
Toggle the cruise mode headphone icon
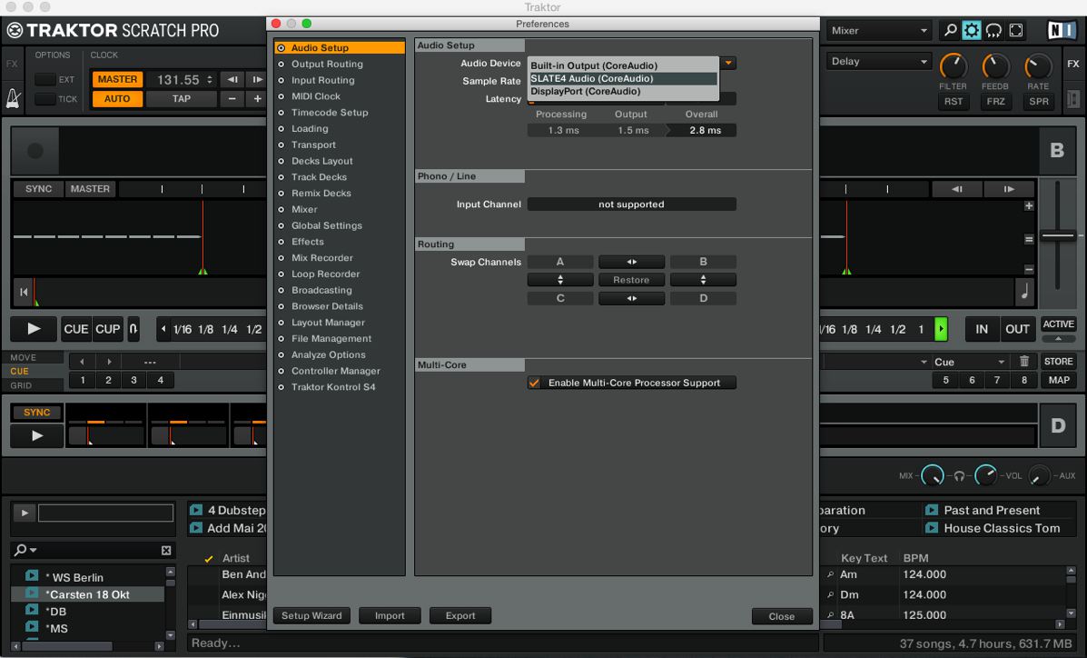[x=993, y=31]
